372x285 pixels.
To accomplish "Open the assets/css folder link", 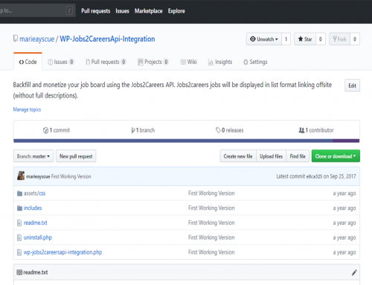I will click(34, 193).
